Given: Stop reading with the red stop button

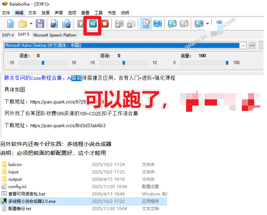Looking at the screenshot, I should [x=105, y=24].
